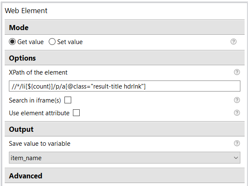Open the item_name variable dropdown
The height and width of the screenshot is (186, 248).
pyautogui.click(x=125, y=158)
